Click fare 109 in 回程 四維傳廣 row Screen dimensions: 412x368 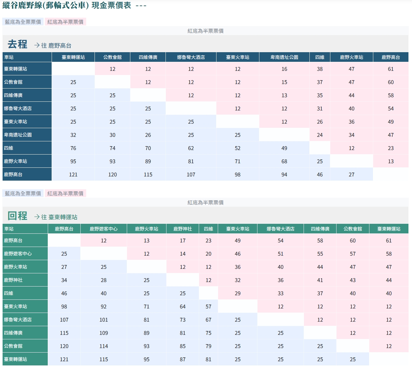[x=104, y=333]
